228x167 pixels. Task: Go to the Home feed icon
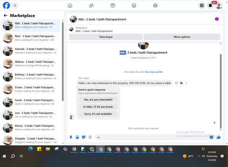point(70,5)
